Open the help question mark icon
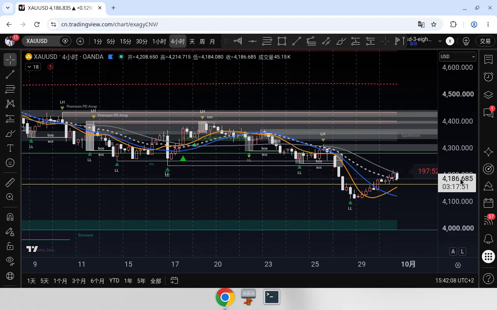The image size is (497, 310). pyautogui.click(x=488, y=278)
